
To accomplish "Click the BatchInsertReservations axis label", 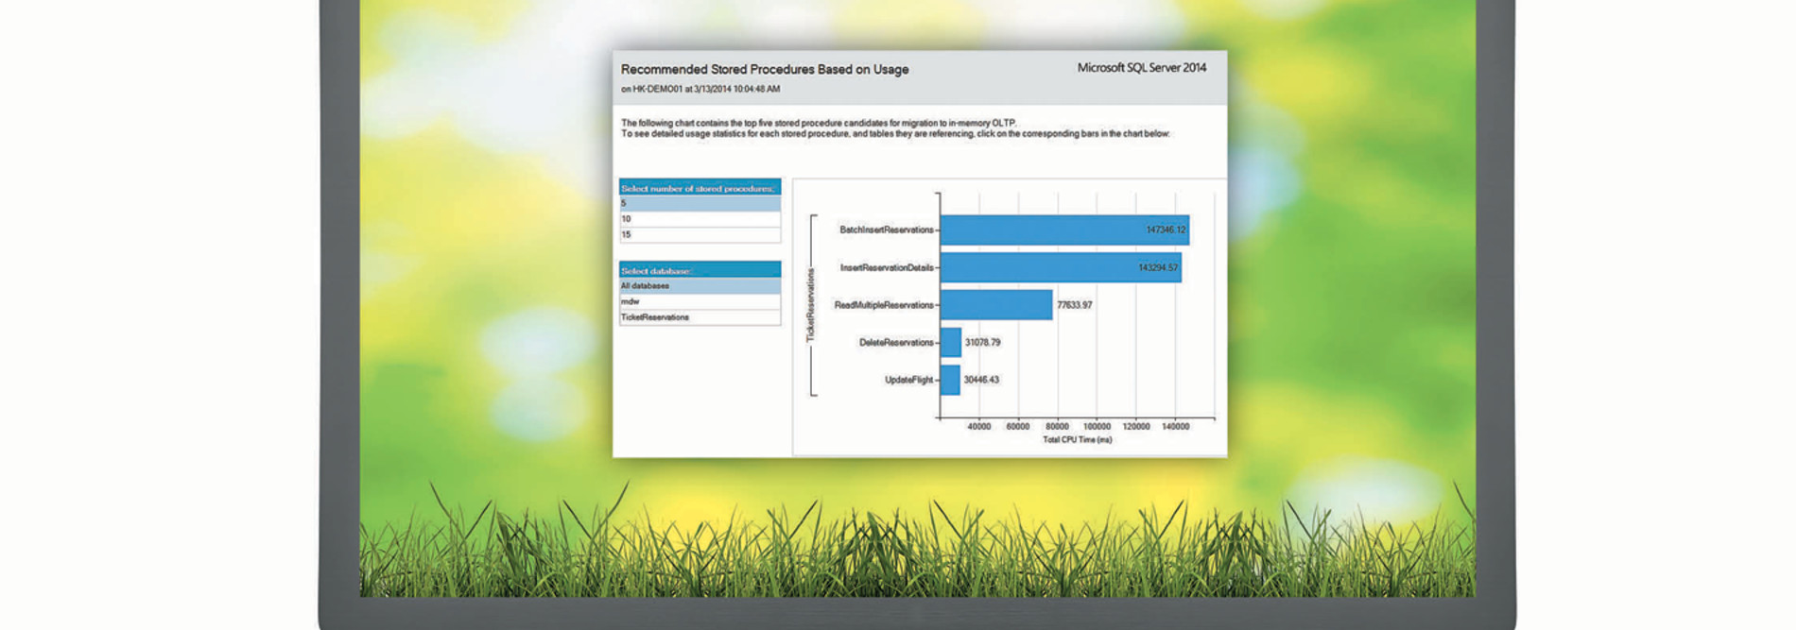I will (887, 230).
